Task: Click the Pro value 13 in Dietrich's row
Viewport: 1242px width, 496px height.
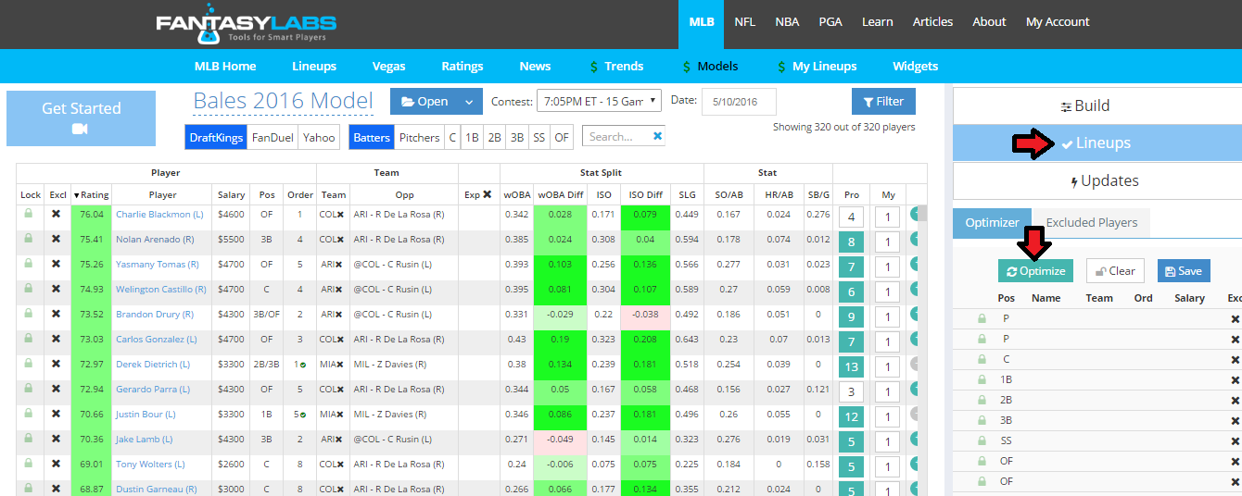Action: [x=851, y=367]
